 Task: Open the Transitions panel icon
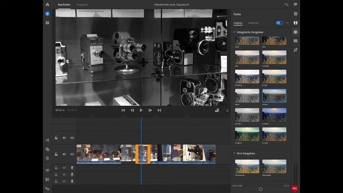(x=295, y=23)
